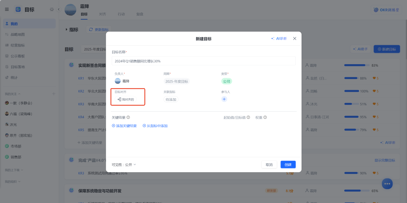Click the heart icon in the 90% row
Viewport: 407px width, 203px height.
coord(374,173)
